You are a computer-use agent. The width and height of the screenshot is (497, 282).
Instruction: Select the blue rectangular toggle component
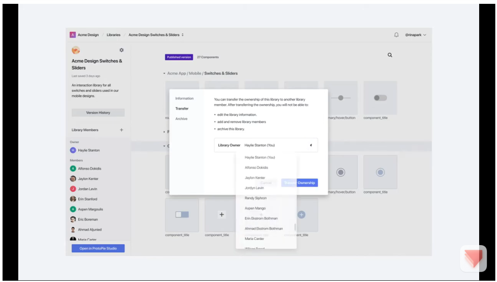point(182,215)
